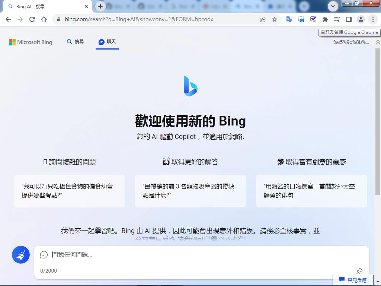Click the chat bubble icon in input box
The height and width of the screenshot is (286, 381).
[x=44, y=255]
